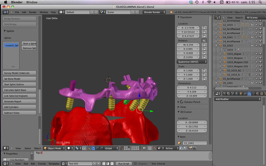Click the Z location value field

pyautogui.click(x=189, y=37)
